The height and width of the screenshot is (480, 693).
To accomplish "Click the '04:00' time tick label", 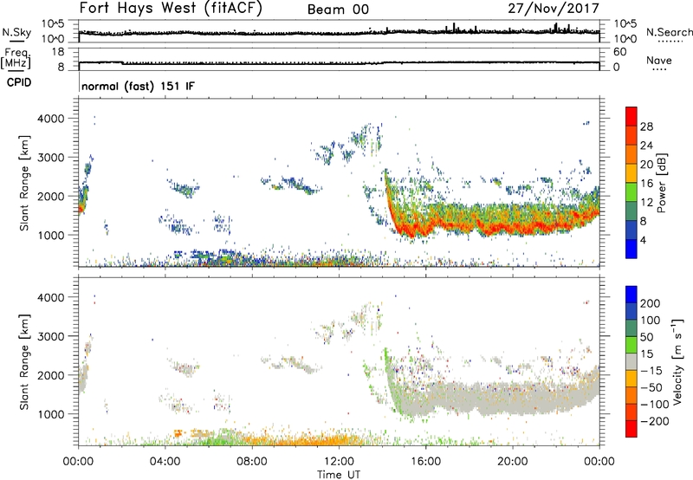I will [165, 462].
